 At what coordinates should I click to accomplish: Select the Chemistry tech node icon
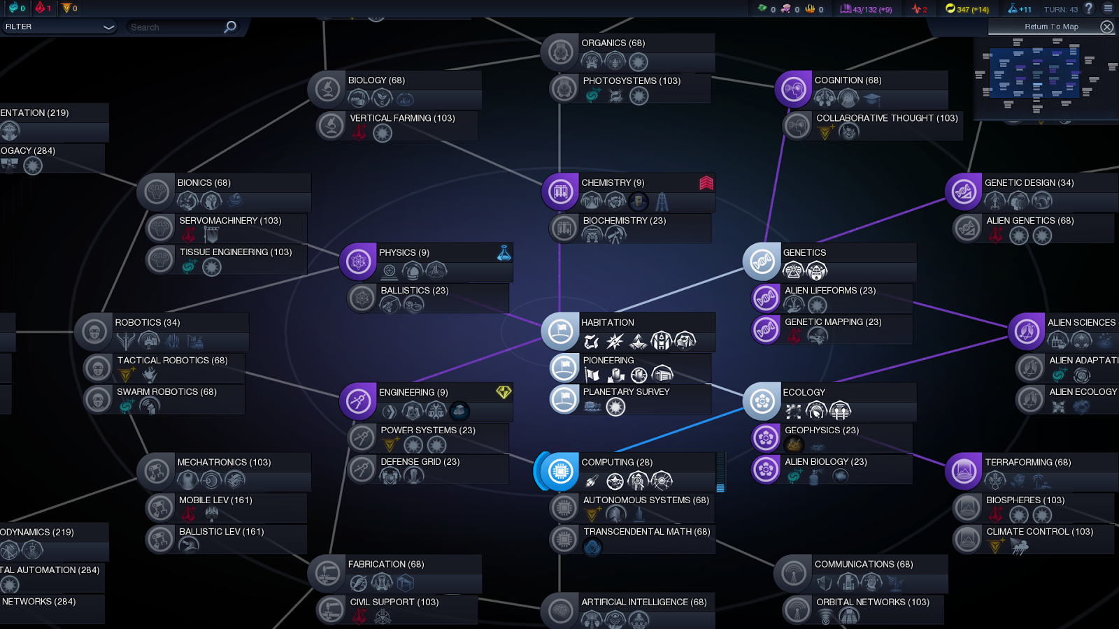coord(560,191)
